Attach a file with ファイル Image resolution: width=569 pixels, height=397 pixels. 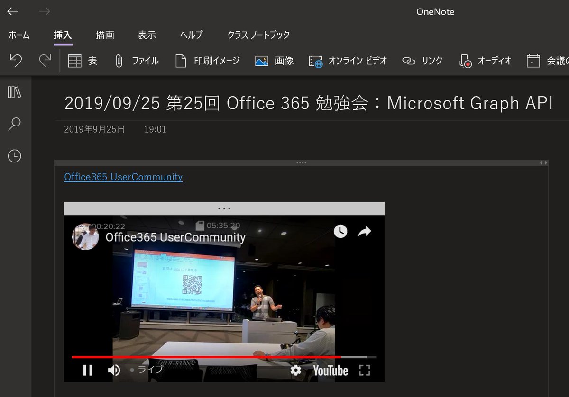coord(137,61)
